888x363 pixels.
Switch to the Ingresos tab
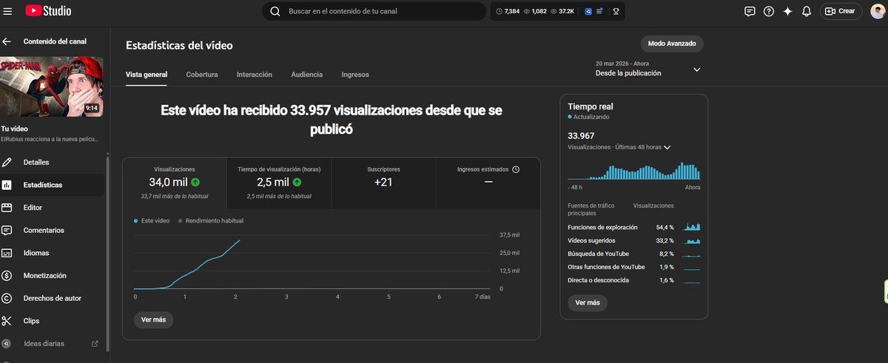pos(355,75)
